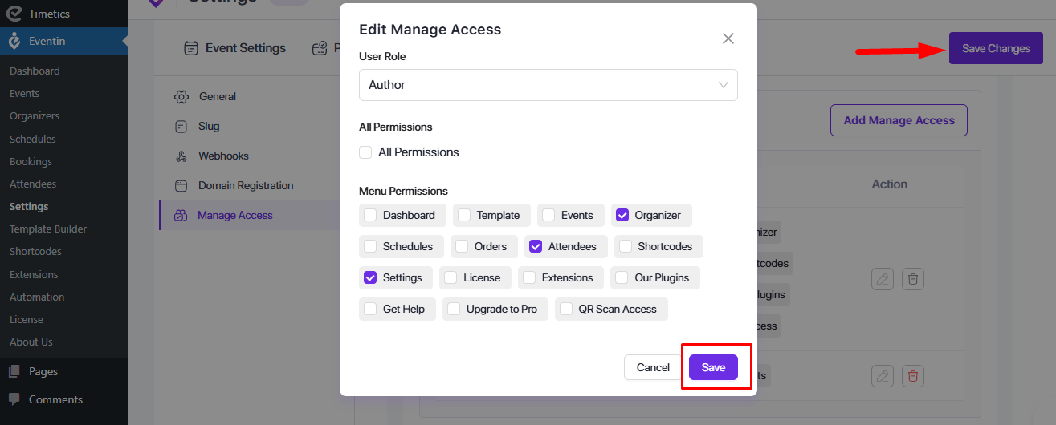Check the Dashboard permission box
The width and height of the screenshot is (1056, 425).
370,215
